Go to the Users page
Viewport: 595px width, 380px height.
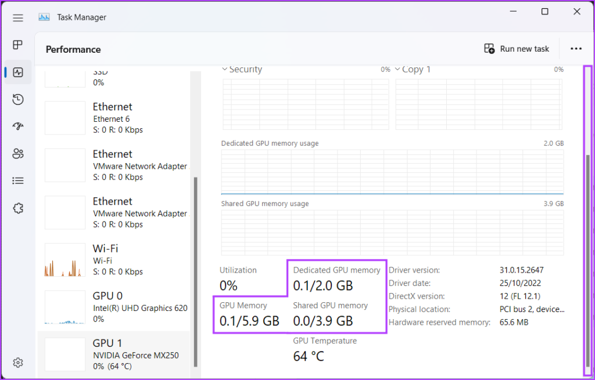(x=18, y=154)
